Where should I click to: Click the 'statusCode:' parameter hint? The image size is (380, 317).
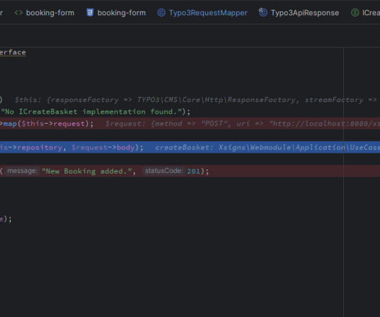tap(163, 171)
